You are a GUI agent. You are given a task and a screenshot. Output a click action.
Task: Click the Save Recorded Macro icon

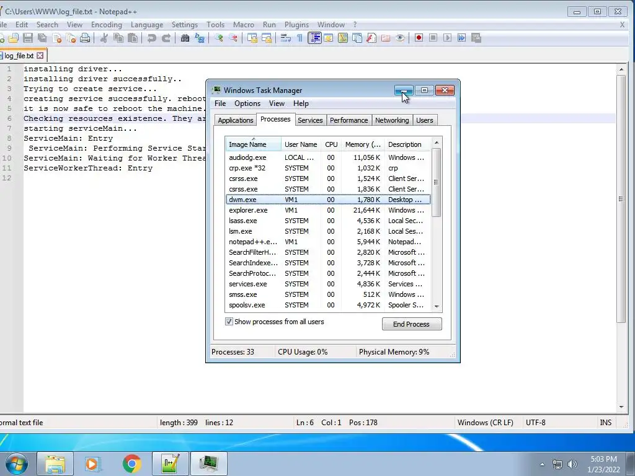click(x=476, y=38)
